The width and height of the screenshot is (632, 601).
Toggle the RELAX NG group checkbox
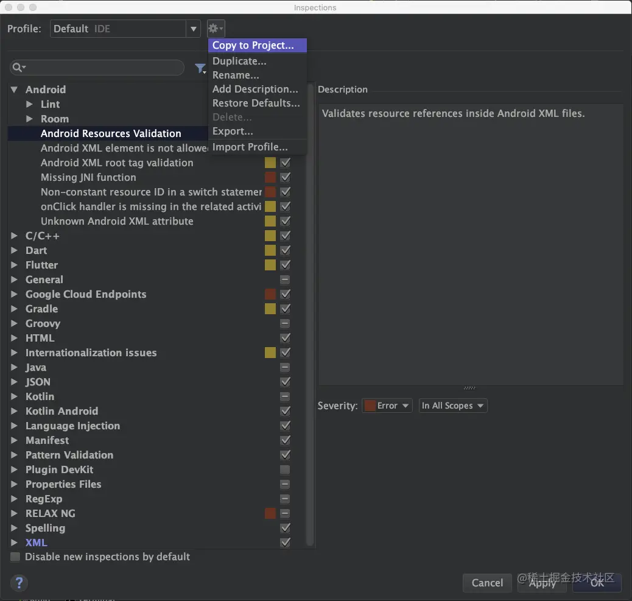[x=285, y=513]
